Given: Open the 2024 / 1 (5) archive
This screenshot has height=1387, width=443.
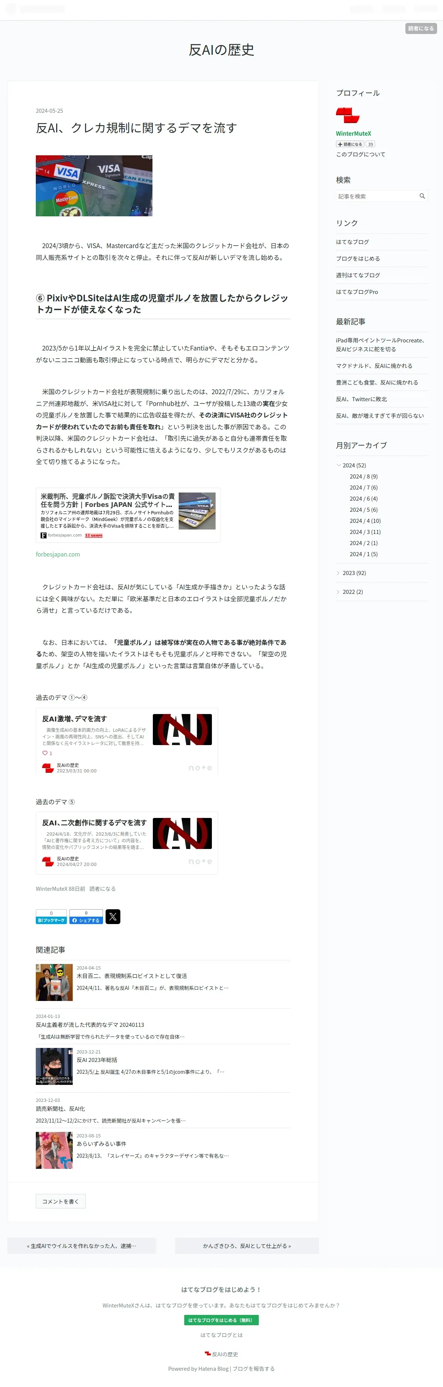Looking at the screenshot, I should tap(363, 554).
